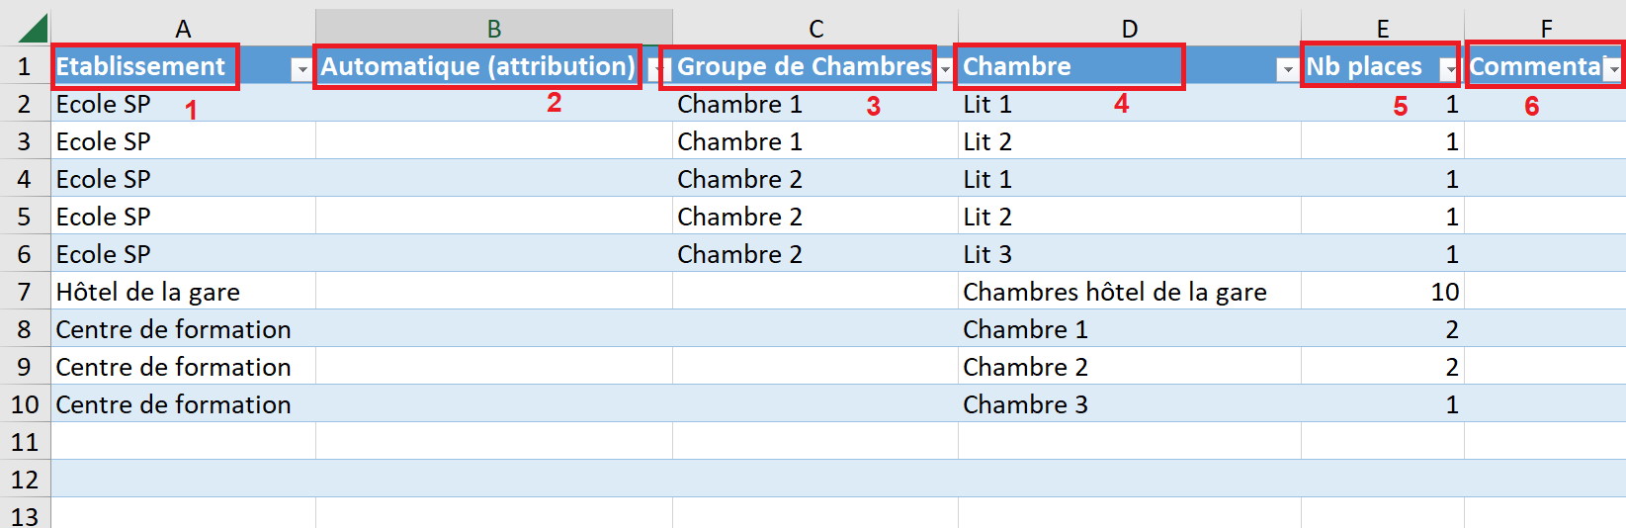Open the Nb places filter dropdown
Viewport: 1626px width, 528px height.
[1449, 69]
